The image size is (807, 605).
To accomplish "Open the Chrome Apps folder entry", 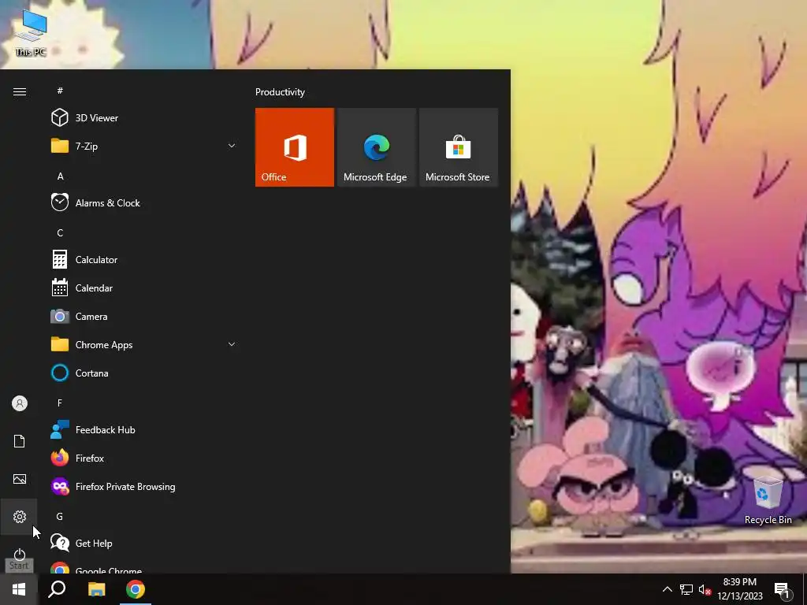I will [x=143, y=345].
